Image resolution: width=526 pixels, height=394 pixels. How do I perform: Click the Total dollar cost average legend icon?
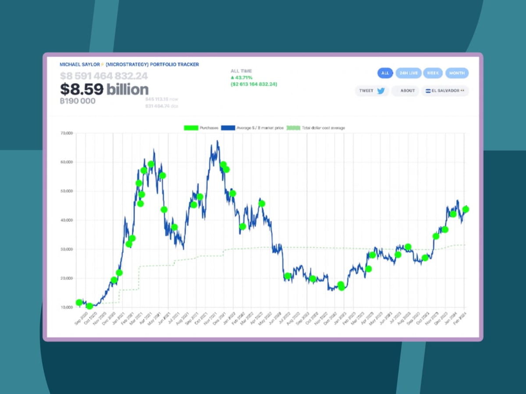pos(293,128)
